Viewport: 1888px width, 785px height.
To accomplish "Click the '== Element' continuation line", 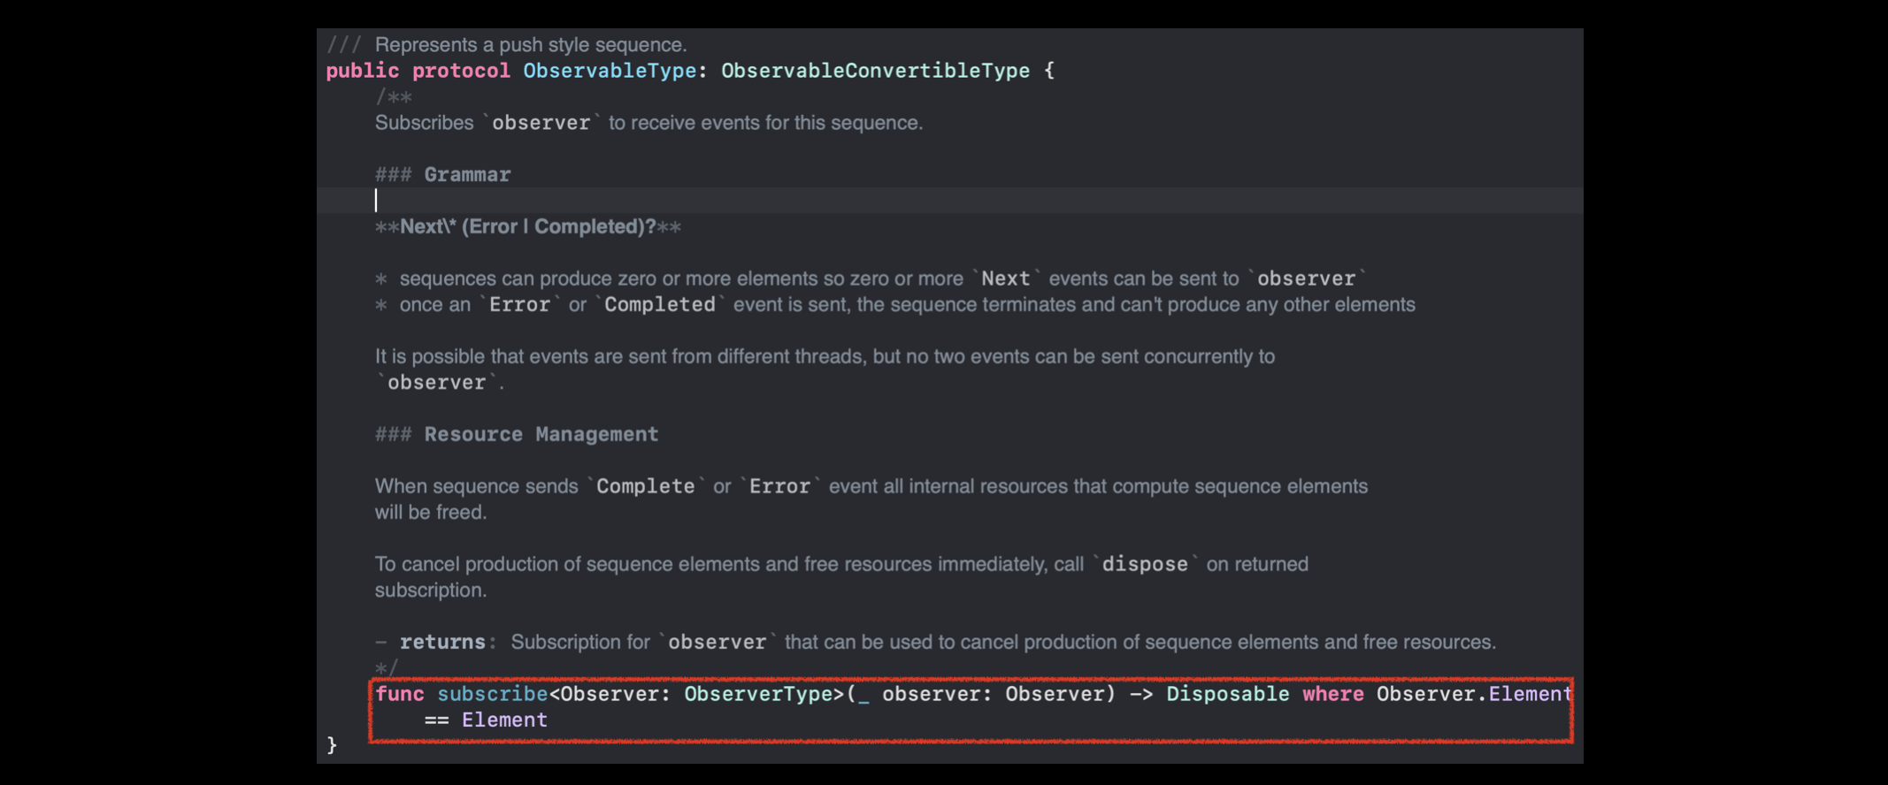I will (x=486, y=720).
